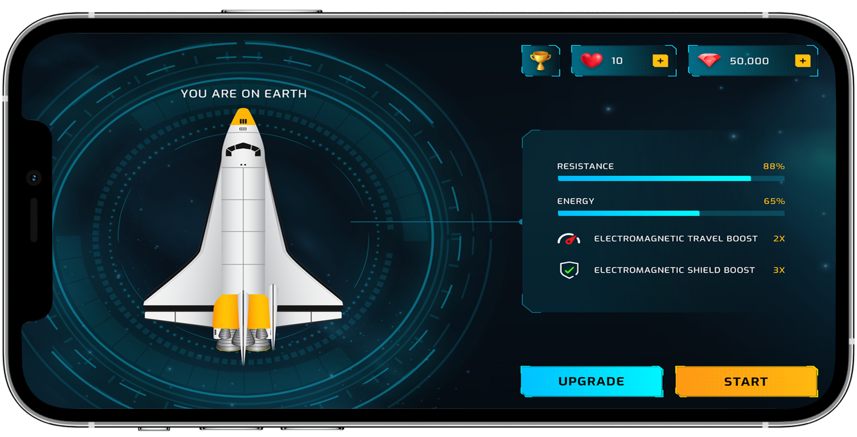
Task: Click the Resistance progress bar
Action: coord(670,178)
